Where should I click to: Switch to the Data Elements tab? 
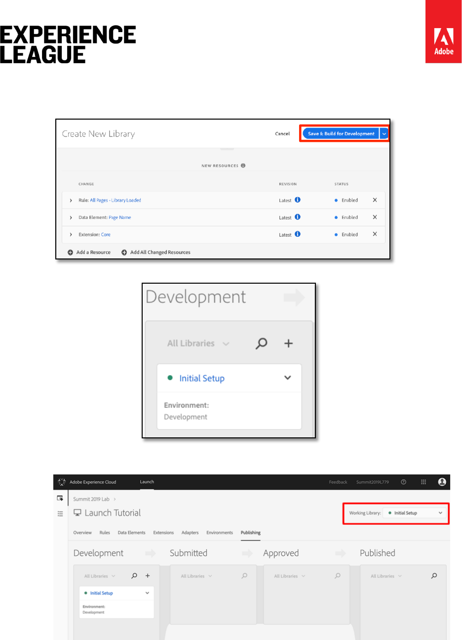[131, 533]
